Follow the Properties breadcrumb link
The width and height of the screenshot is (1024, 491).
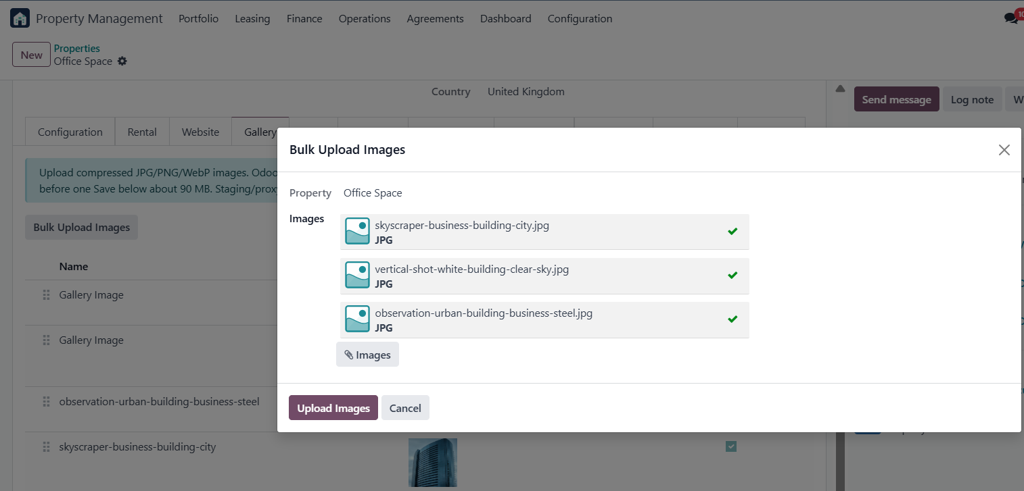point(77,48)
